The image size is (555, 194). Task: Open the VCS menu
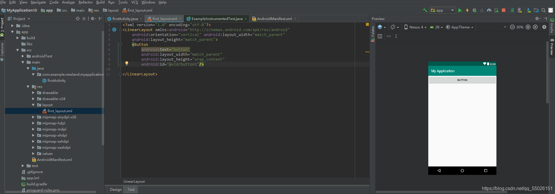(135, 2)
